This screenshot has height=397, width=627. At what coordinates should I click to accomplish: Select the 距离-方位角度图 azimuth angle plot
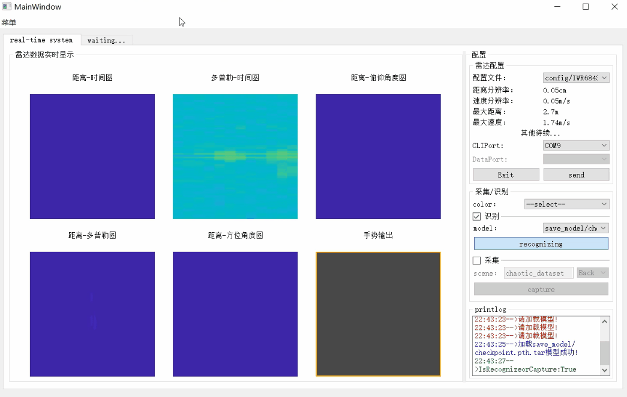pyautogui.click(x=235, y=314)
